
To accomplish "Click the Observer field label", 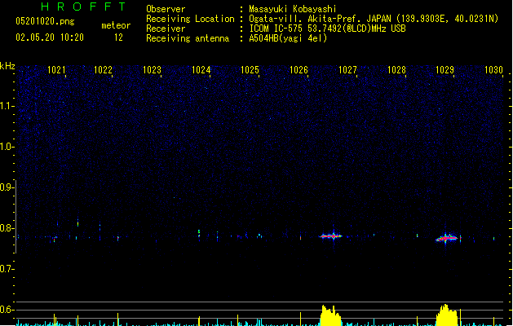I will pyautogui.click(x=166, y=9).
